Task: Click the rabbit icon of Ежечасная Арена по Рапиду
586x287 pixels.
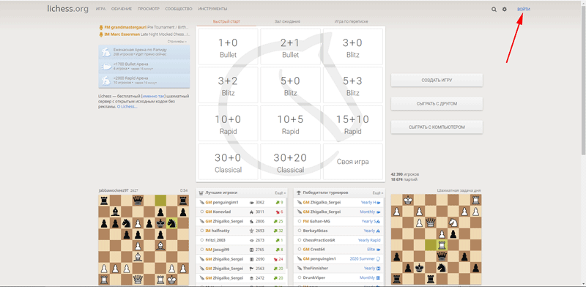Action: pyautogui.click(x=106, y=51)
